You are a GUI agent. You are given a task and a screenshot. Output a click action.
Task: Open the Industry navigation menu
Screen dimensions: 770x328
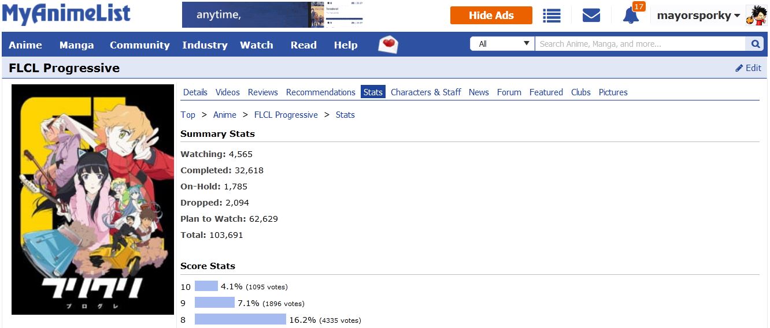pyautogui.click(x=205, y=45)
